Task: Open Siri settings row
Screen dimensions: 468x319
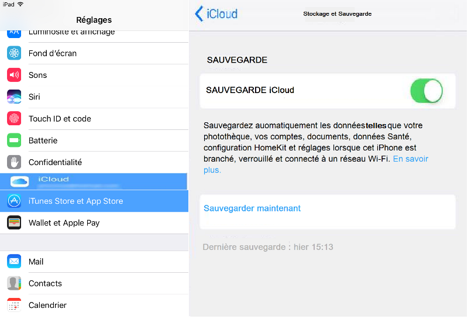Action: tap(94, 97)
